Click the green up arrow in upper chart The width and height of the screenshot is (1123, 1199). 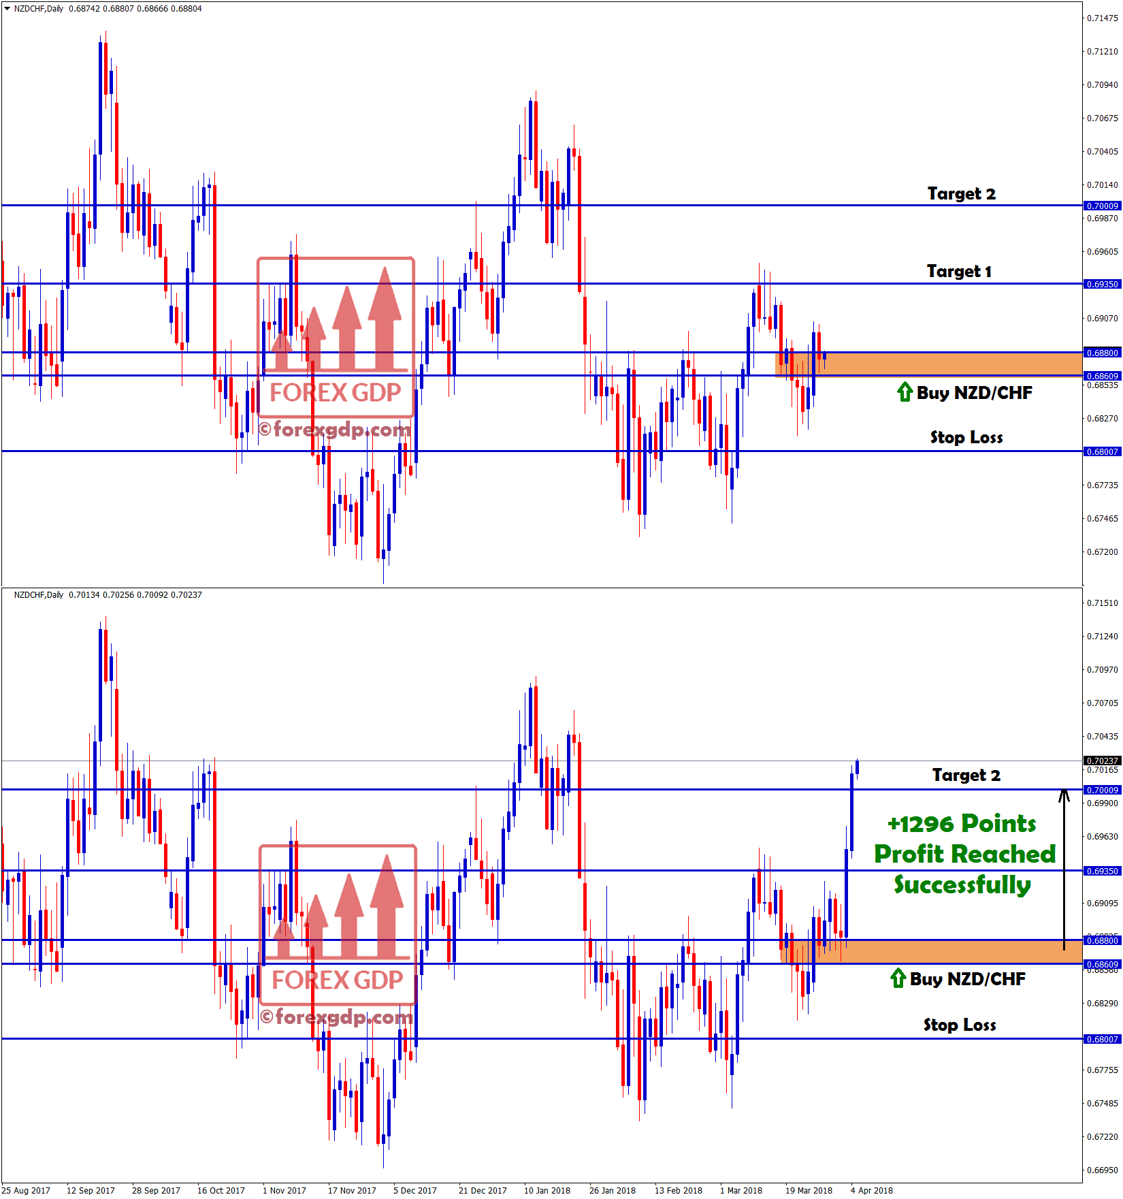pyautogui.click(x=905, y=392)
